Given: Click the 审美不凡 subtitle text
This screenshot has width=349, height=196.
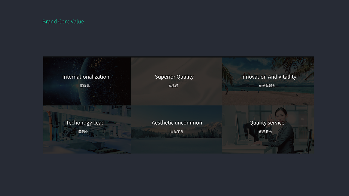Looking at the screenshot, I should (177, 132).
